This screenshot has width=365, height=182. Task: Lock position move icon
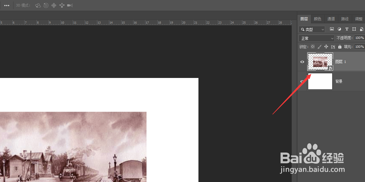326,47
